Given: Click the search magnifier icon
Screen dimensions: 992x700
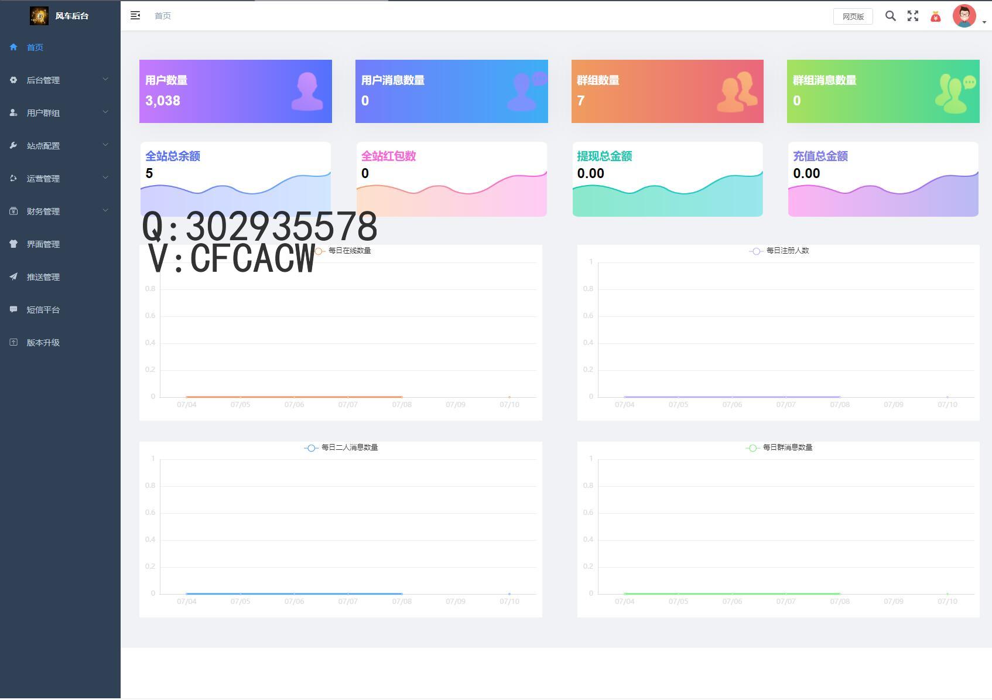Looking at the screenshot, I should coord(890,16).
